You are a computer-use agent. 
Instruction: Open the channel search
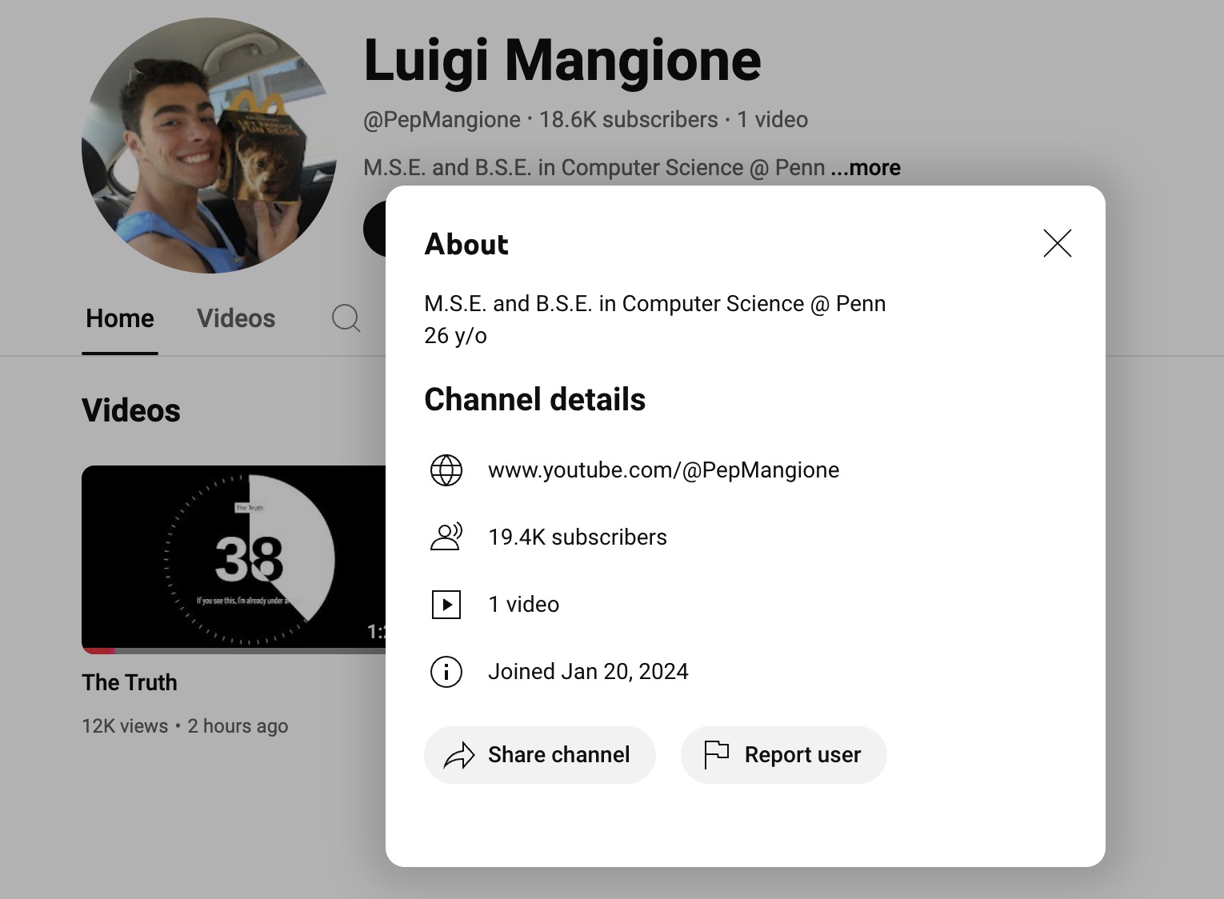(346, 318)
